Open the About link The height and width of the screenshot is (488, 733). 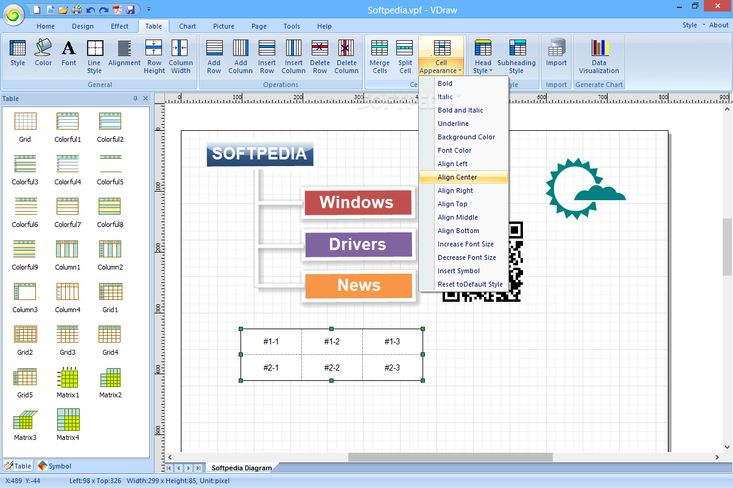tap(718, 25)
